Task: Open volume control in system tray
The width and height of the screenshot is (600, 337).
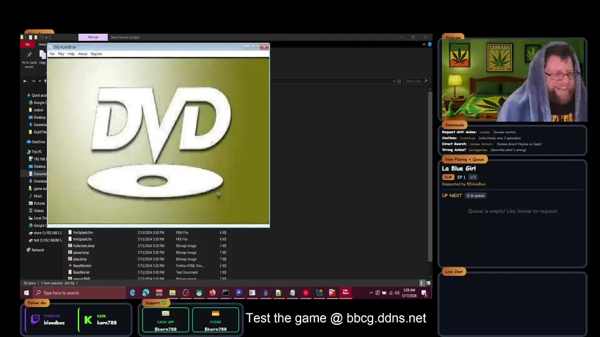Action: pos(397,293)
